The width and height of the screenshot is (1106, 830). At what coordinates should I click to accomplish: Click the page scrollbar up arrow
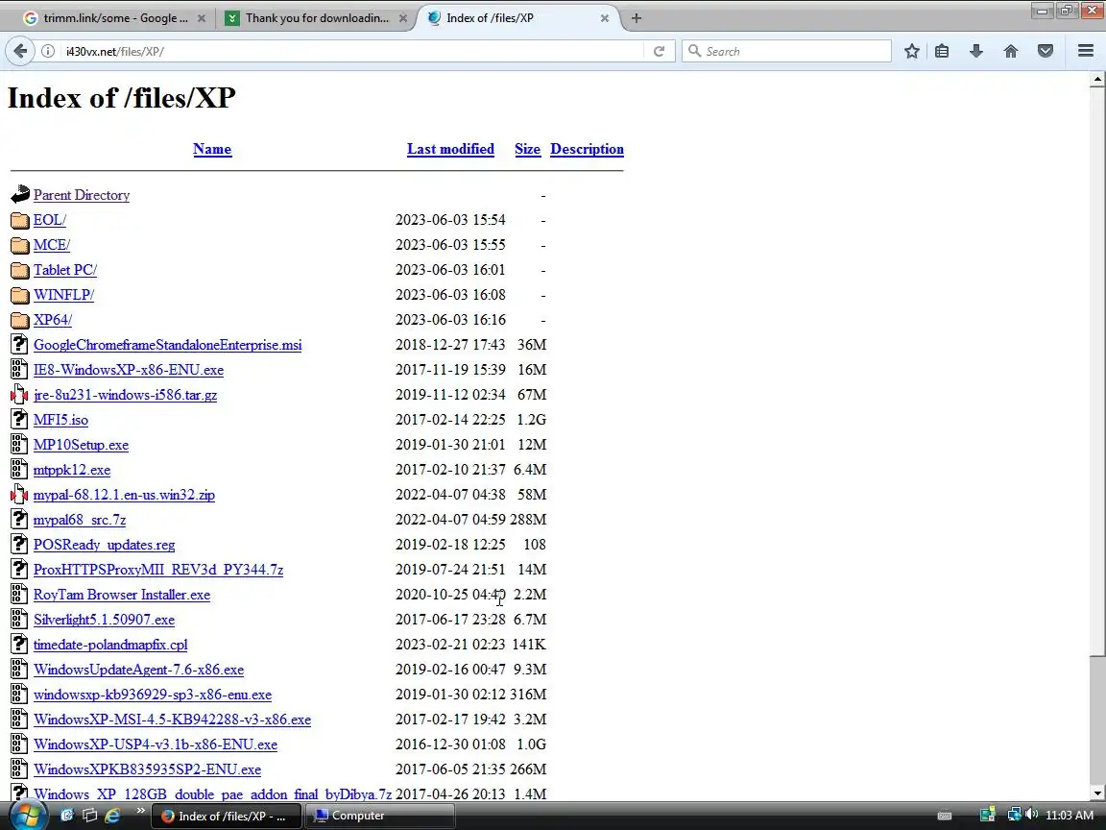pos(1096,80)
